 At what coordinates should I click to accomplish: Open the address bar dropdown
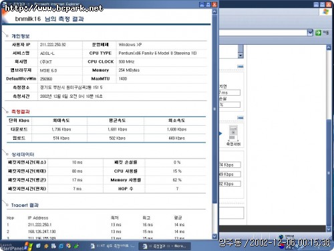(310, 33)
